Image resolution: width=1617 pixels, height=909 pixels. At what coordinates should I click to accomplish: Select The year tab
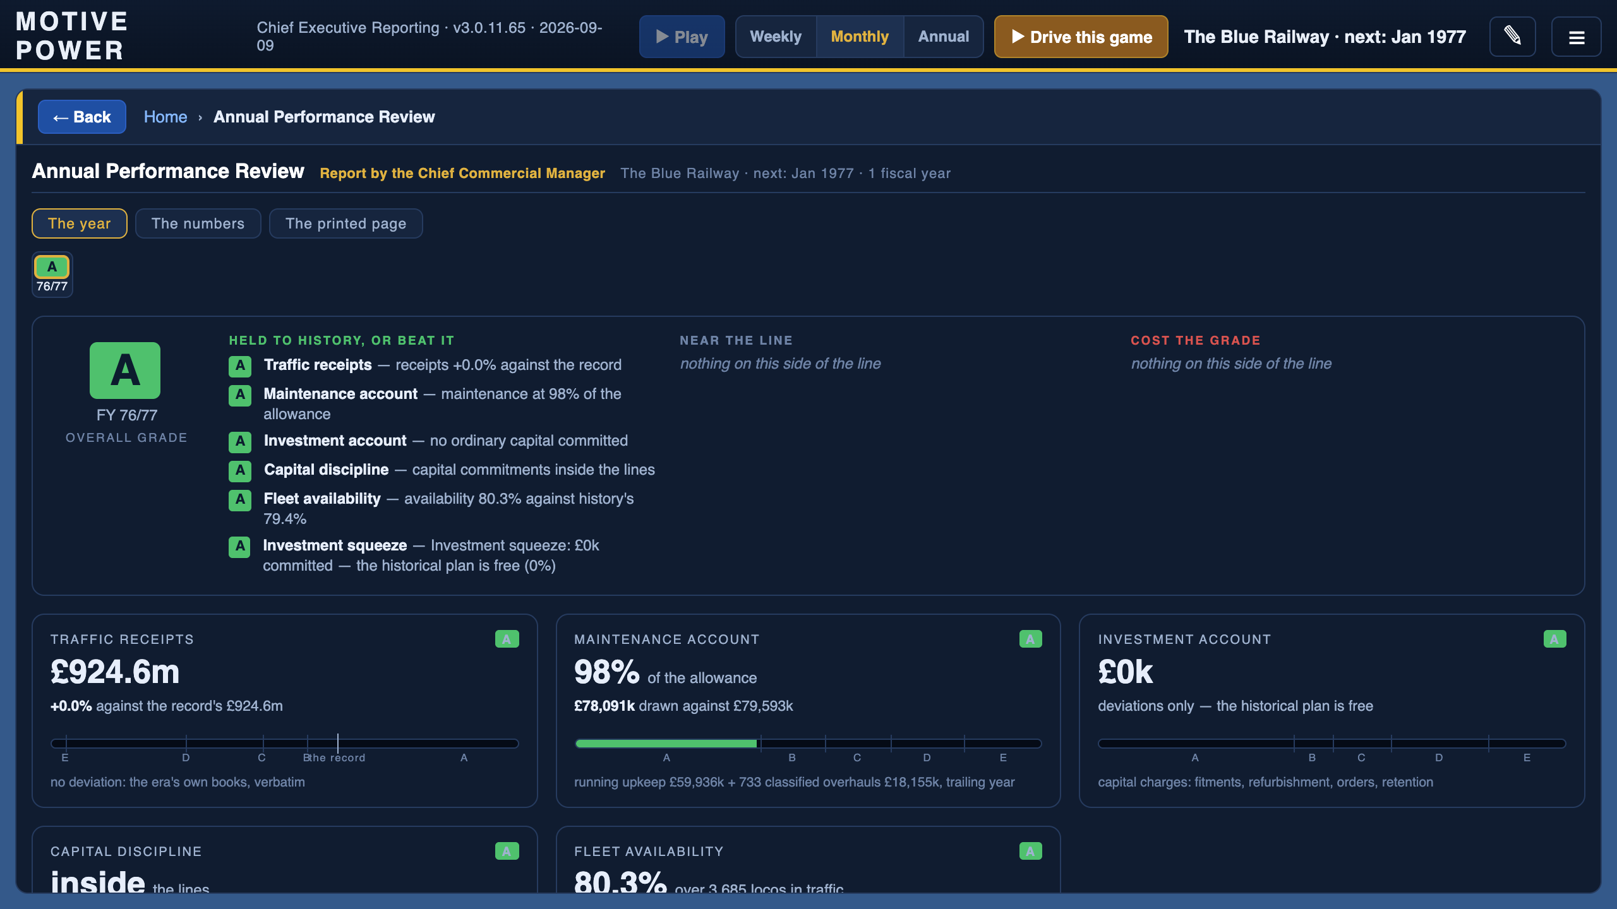[80, 223]
